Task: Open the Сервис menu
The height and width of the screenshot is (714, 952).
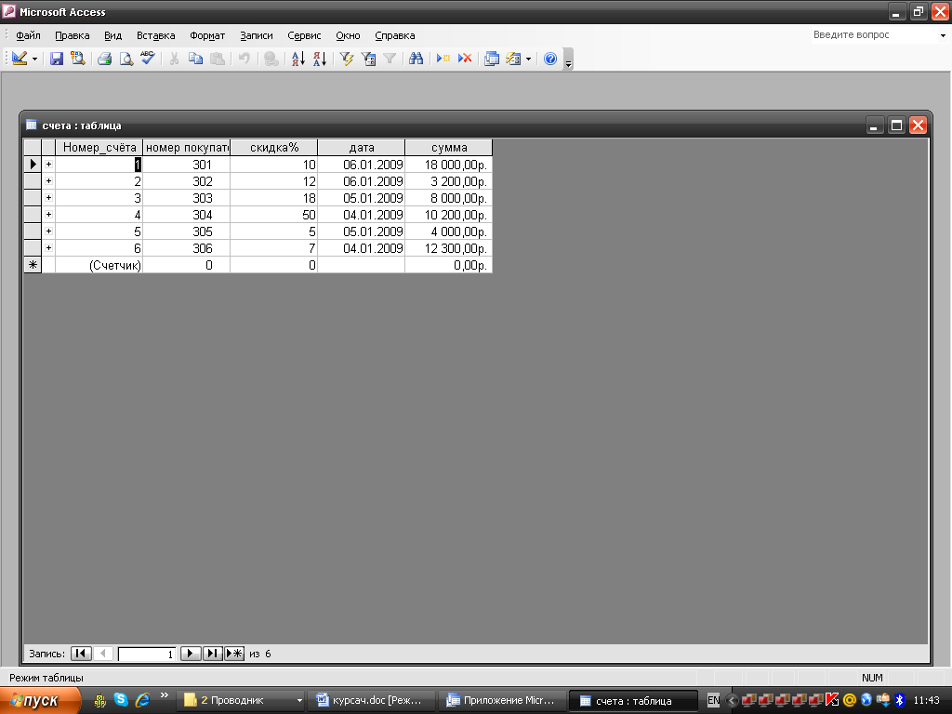Action: [304, 35]
